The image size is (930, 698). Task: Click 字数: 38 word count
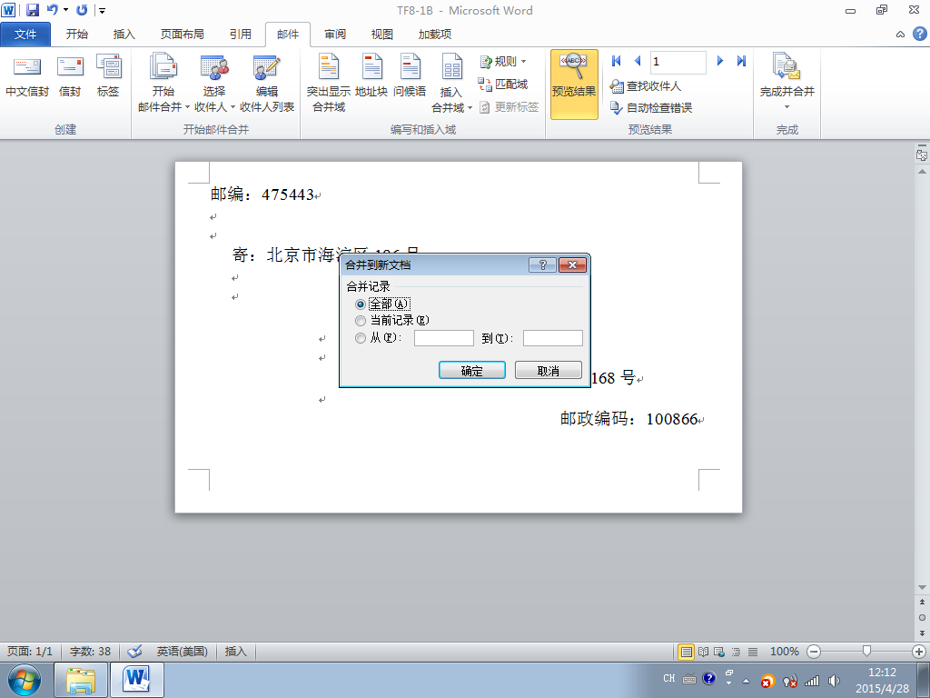point(90,651)
